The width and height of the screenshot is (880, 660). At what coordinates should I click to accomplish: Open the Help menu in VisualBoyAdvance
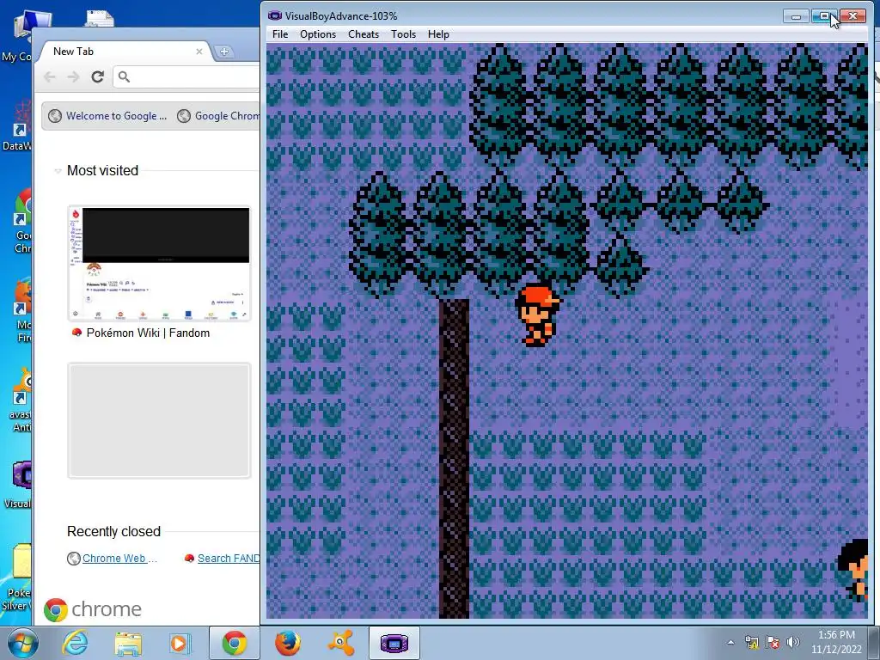click(x=438, y=34)
